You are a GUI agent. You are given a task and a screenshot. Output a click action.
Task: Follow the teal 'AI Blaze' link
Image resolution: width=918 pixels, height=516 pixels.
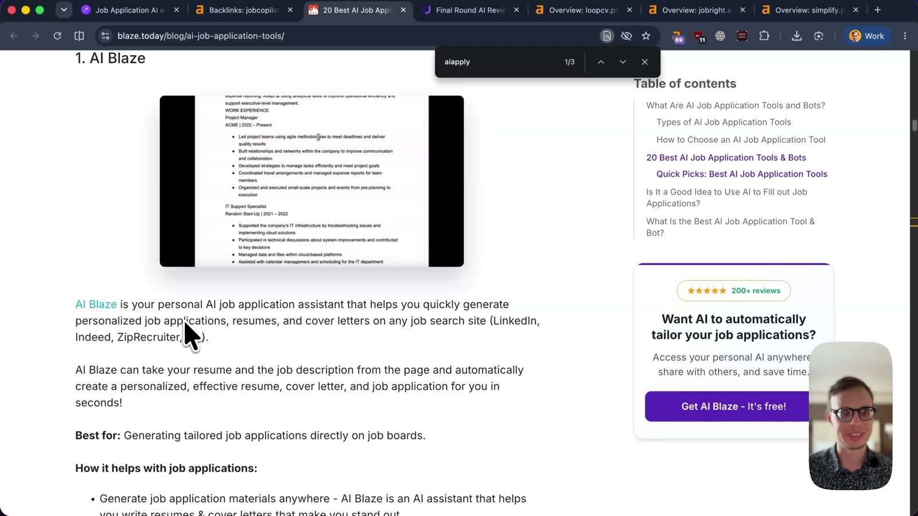click(x=96, y=304)
